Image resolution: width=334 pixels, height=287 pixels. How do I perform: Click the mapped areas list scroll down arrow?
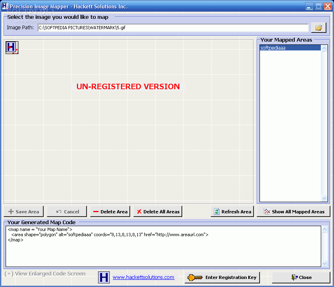[324, 198]
